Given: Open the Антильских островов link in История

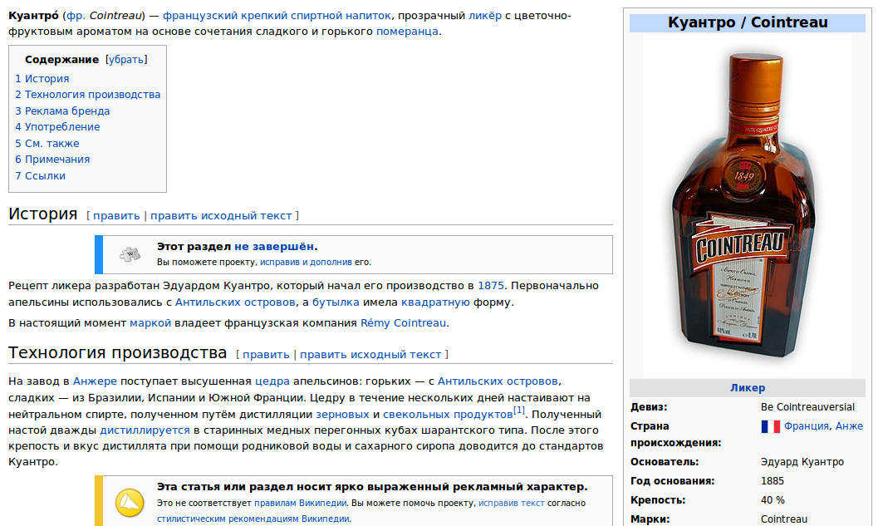Looking at the screenshot, I should coord(235,302).
